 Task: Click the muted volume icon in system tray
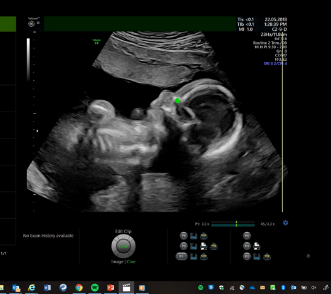point(313,288)
